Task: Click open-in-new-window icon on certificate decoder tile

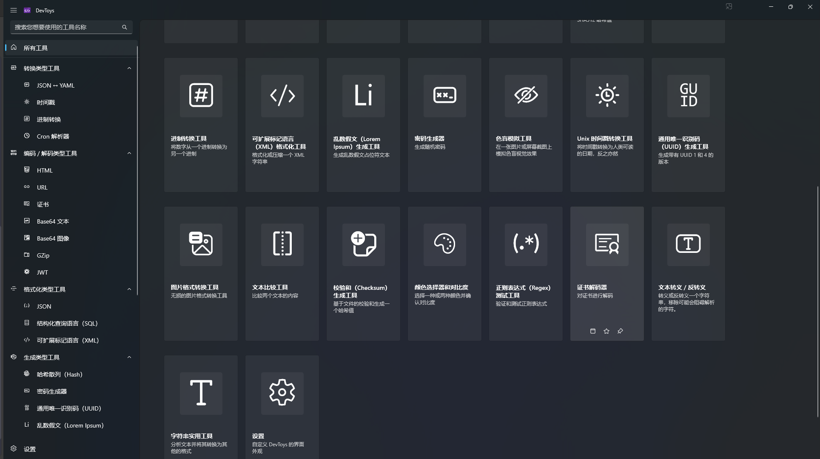Action: point(593,331)
